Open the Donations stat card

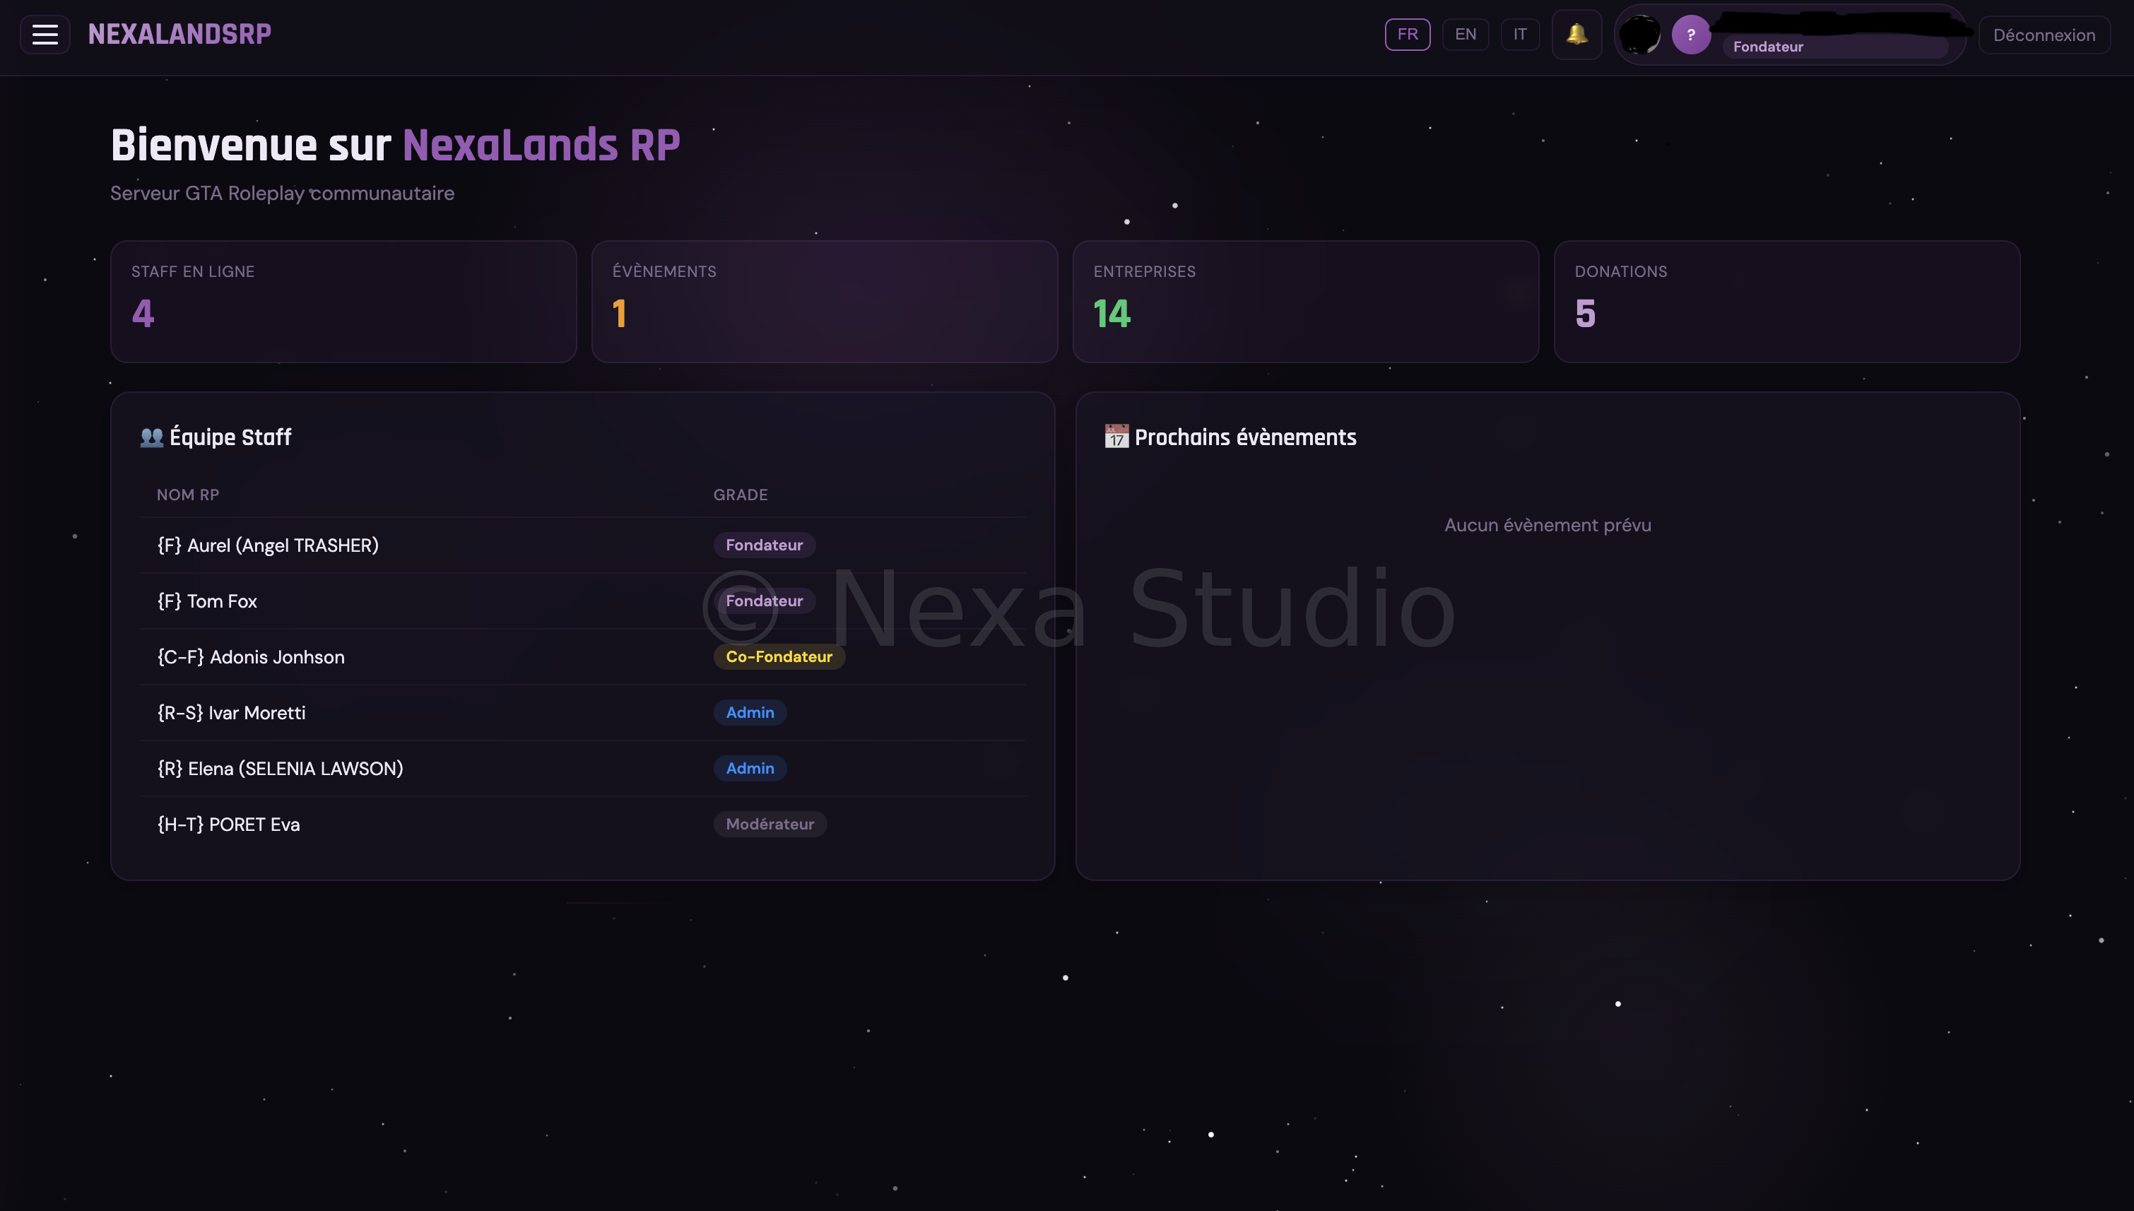pos(1786,301)
